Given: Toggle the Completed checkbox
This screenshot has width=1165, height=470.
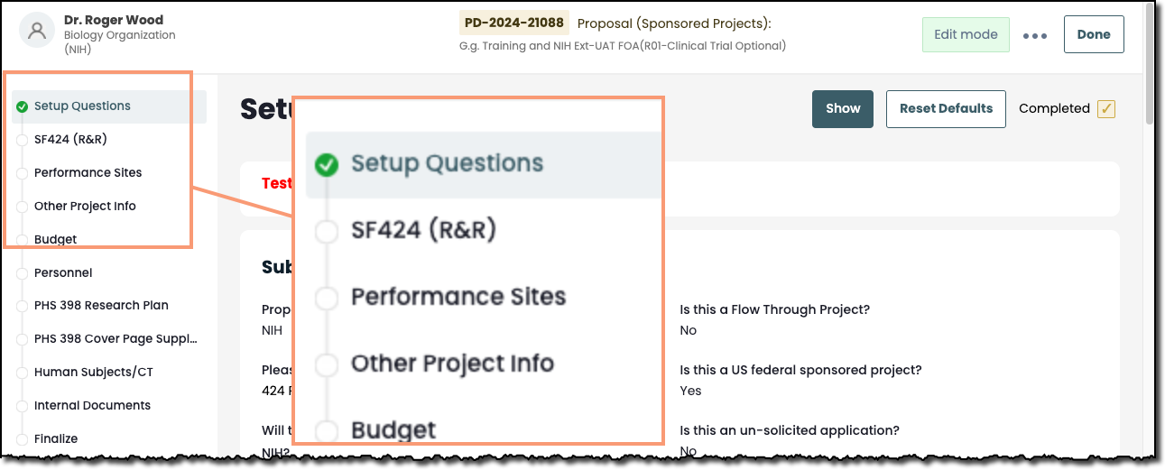Looking at the screenshot, I should pos(1106,109).
